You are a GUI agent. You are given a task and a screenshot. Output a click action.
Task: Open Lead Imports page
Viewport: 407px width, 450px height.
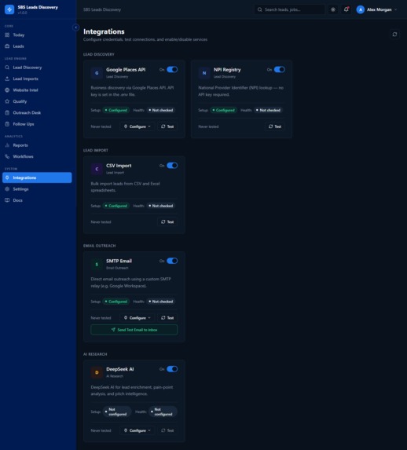[37, 79]
